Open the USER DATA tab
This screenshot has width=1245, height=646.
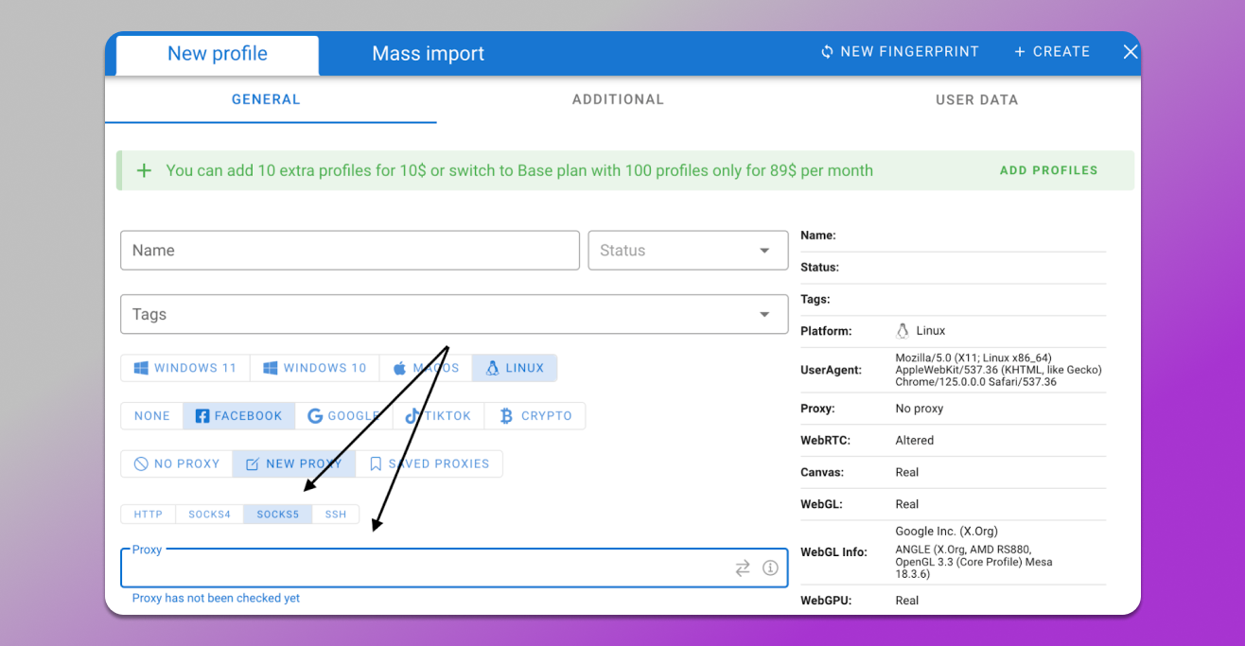point(976,99)
